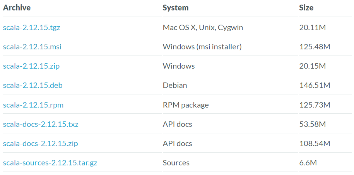This screenshot has height=175, width=354.
Task: Click the Archive column header
Action: click(17, 8)
